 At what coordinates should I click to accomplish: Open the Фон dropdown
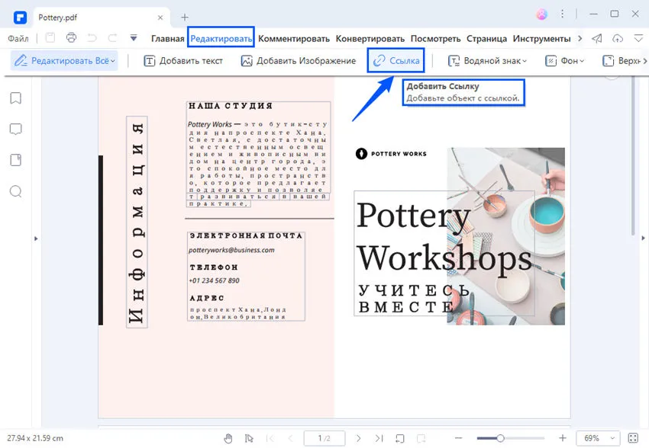(x=564, y=61)
